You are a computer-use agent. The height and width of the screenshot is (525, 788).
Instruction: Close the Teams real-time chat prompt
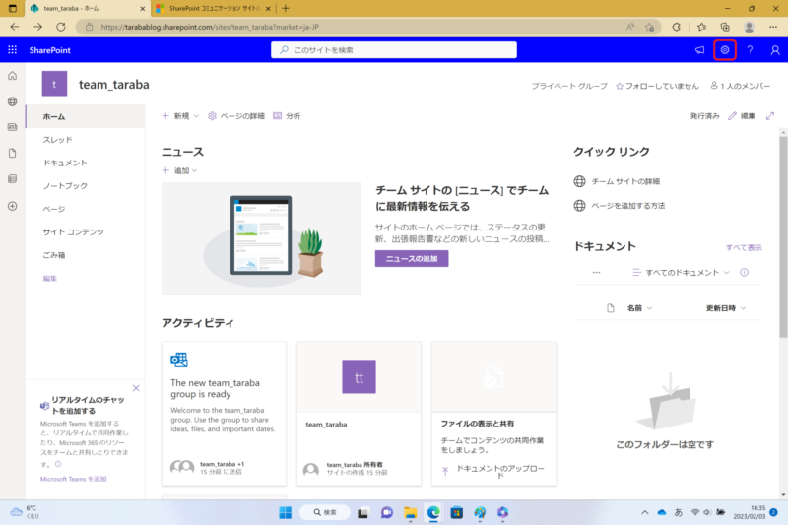point(136,389)
